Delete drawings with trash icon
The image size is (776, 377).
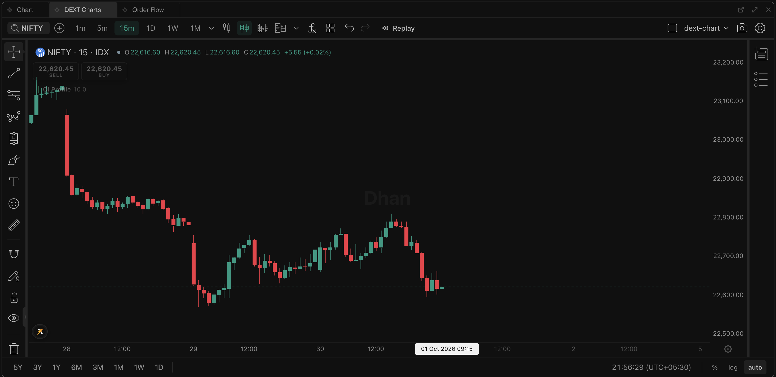14,348
